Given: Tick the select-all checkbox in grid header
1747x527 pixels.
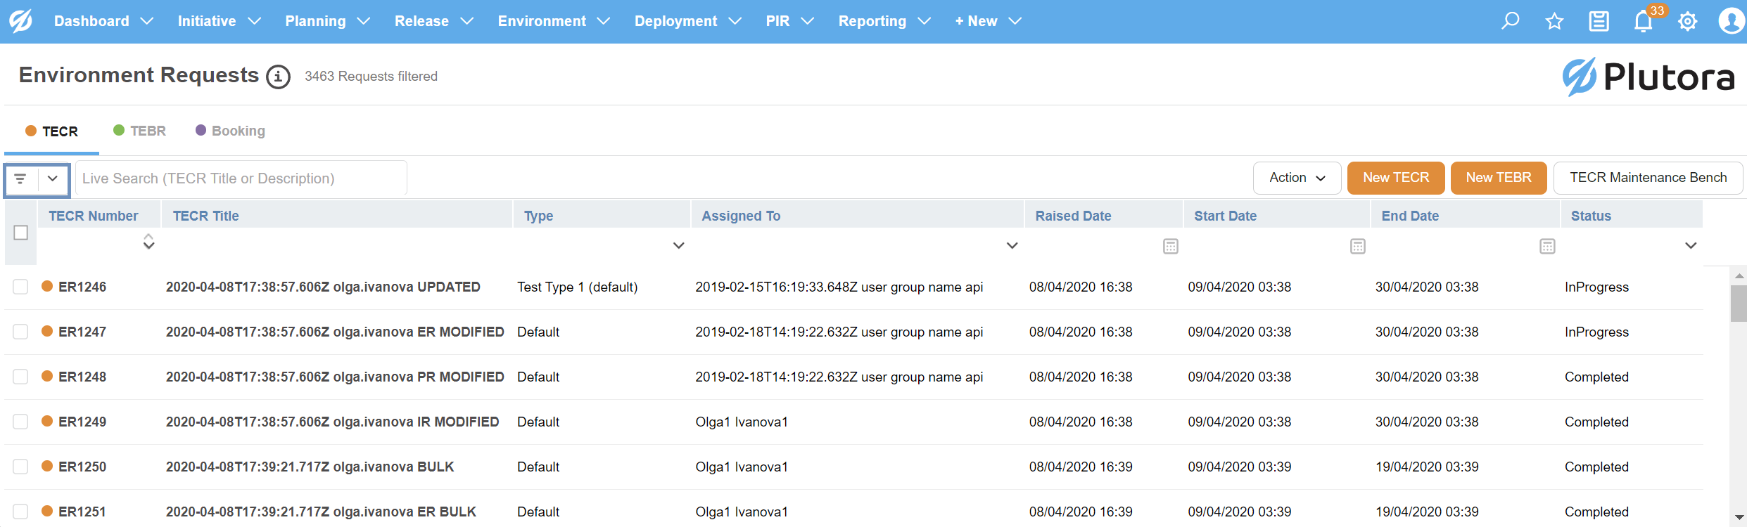Looking at the screenshot, I should pos(20,233).
